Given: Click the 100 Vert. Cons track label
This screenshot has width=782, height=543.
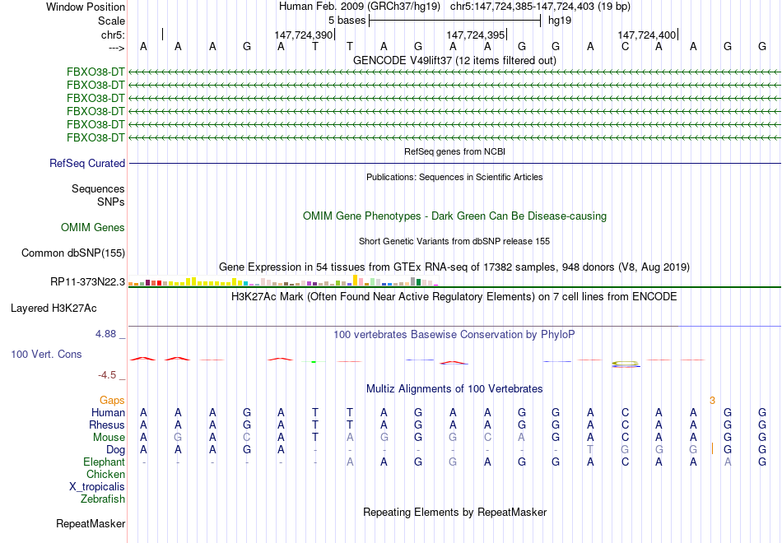Looking at the screenshot, I should (x=46, y=355).
